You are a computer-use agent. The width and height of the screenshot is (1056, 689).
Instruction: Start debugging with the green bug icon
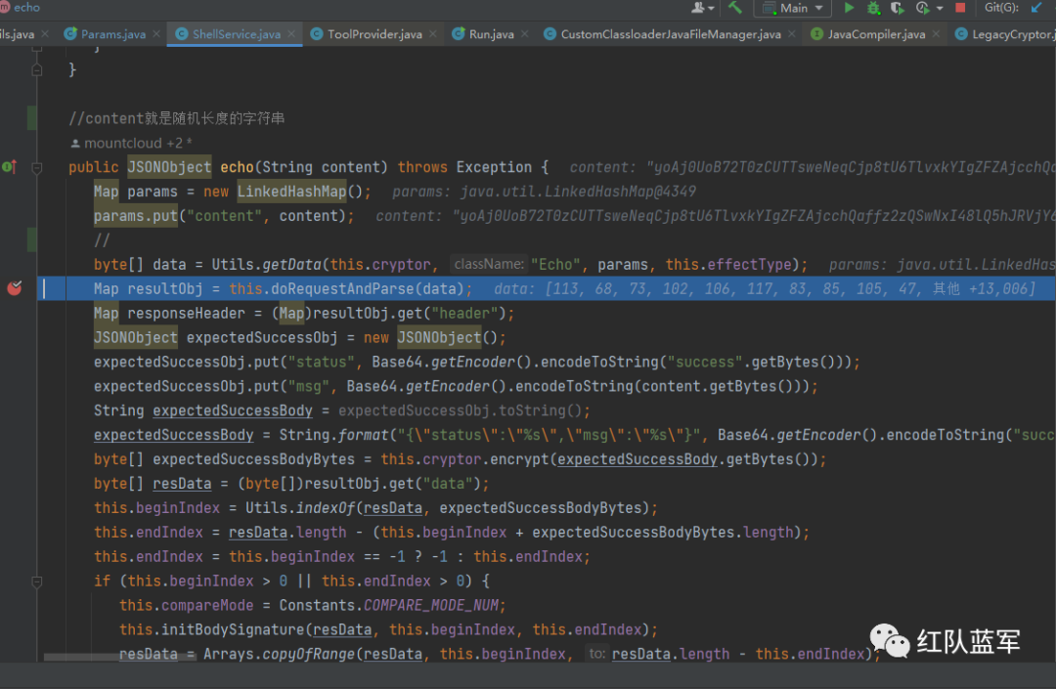(873, 8)
